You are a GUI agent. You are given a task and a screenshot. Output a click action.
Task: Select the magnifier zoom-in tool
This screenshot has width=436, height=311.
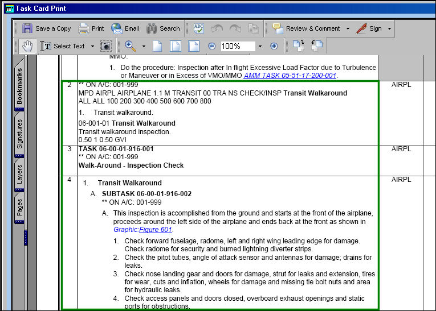tap(131, 46)
